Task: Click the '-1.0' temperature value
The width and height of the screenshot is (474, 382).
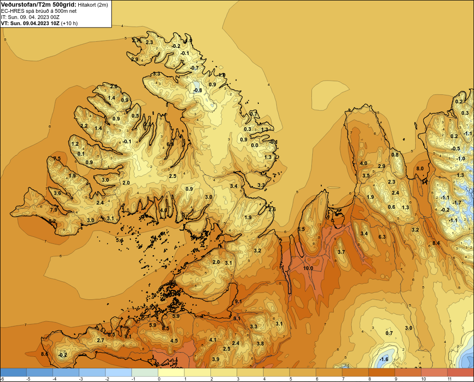Action: coord(460,158)
